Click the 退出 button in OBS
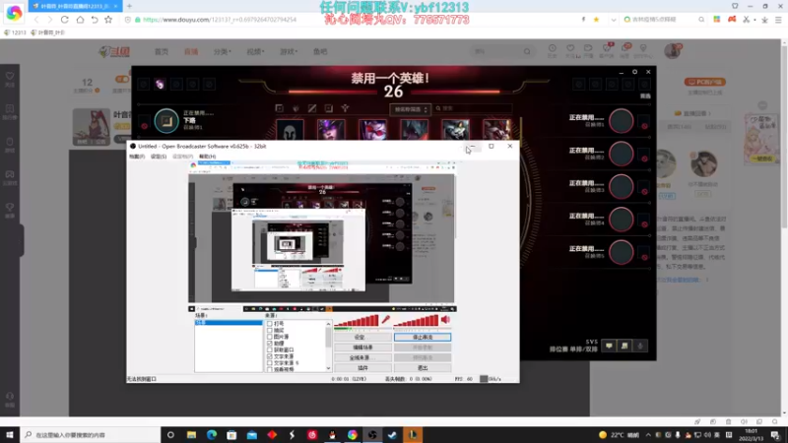Viewport: 788px width, 443px height. [x=423, y=367]
